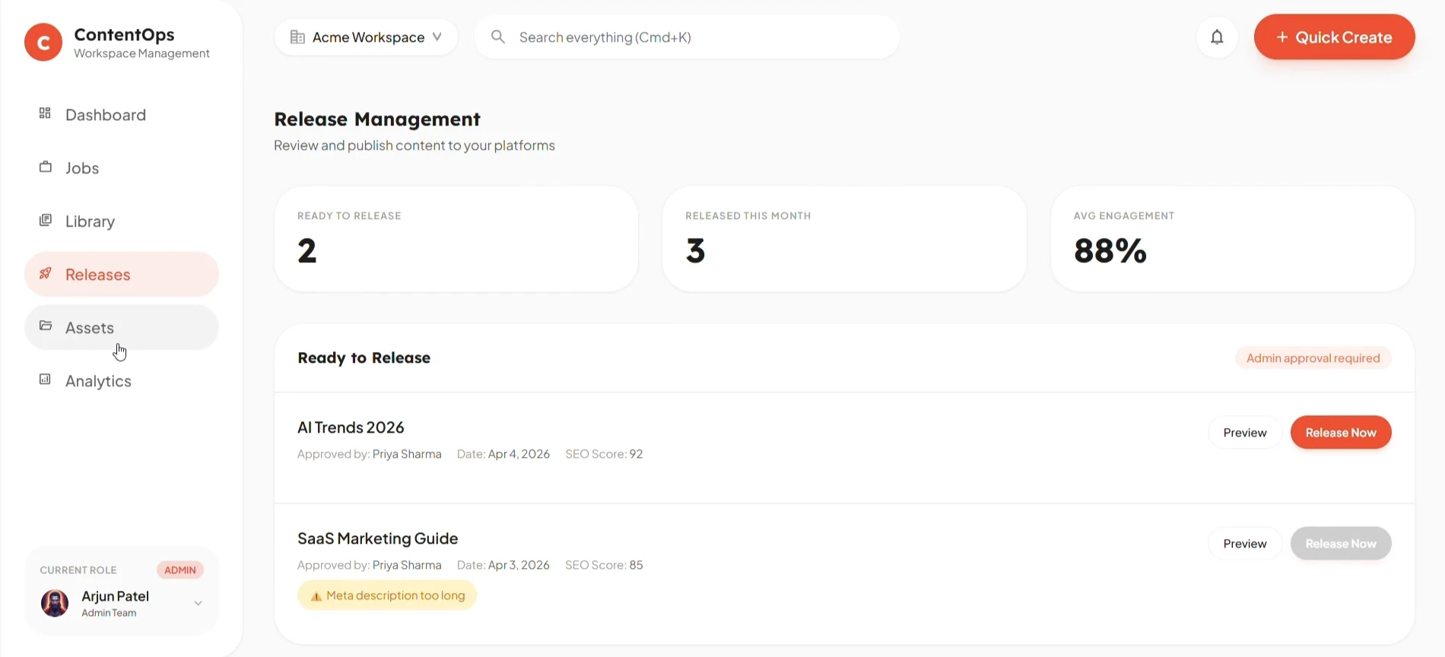Click SEO Score: 85 text
1445x657 pixels.
604,565
